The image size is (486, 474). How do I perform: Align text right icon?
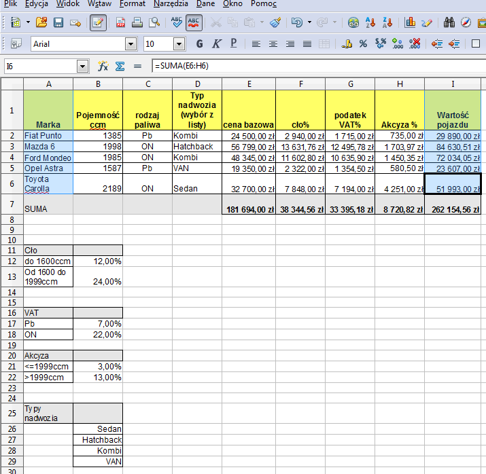290,44
